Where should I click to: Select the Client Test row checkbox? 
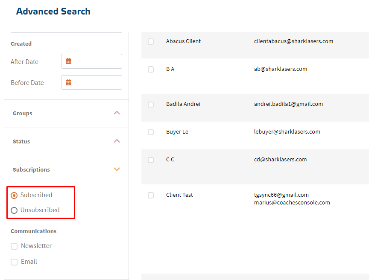[151, 195]
